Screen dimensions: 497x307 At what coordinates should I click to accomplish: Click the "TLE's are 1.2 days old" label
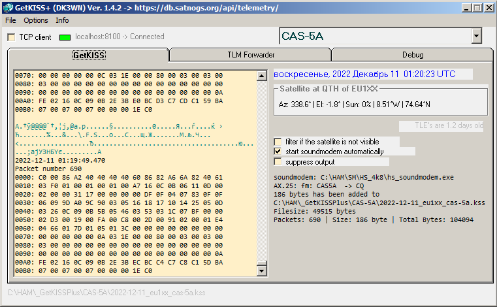(x=449, y=125)
